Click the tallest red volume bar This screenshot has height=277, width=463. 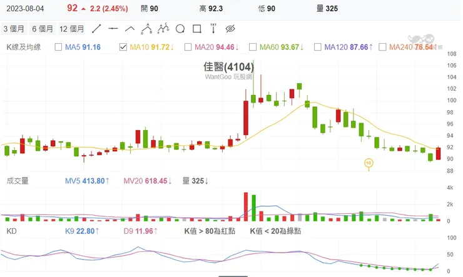246,207
